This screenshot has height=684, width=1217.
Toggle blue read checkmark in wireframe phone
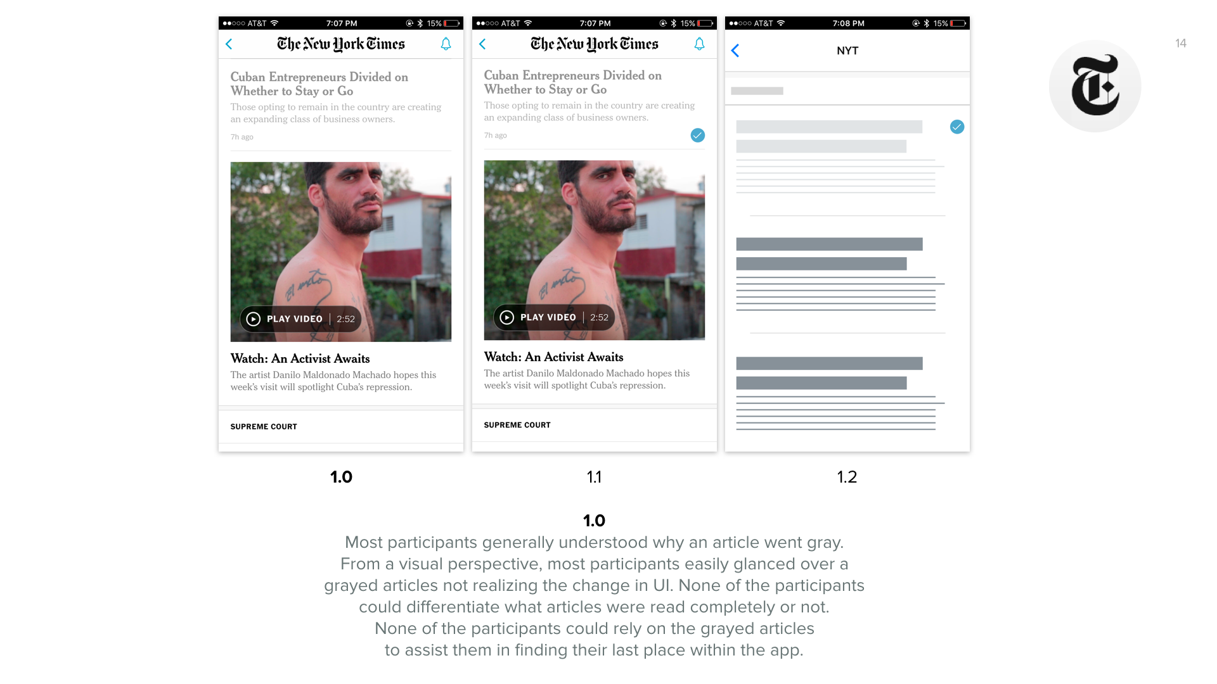[x=957, y=127]
